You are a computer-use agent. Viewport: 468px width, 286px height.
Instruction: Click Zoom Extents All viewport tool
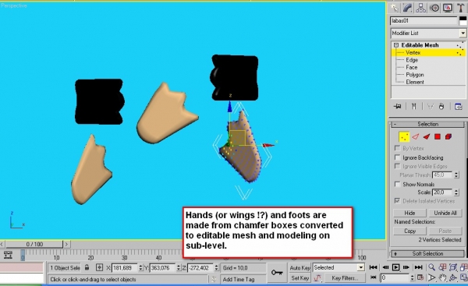[463, 267]
